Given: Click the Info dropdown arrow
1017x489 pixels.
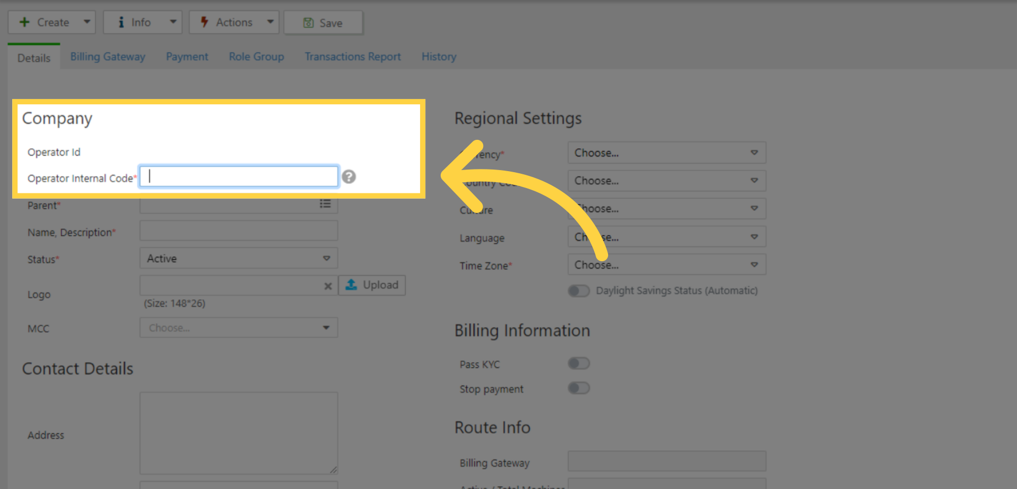Looking at the screenshot, I should click(173, 22).
